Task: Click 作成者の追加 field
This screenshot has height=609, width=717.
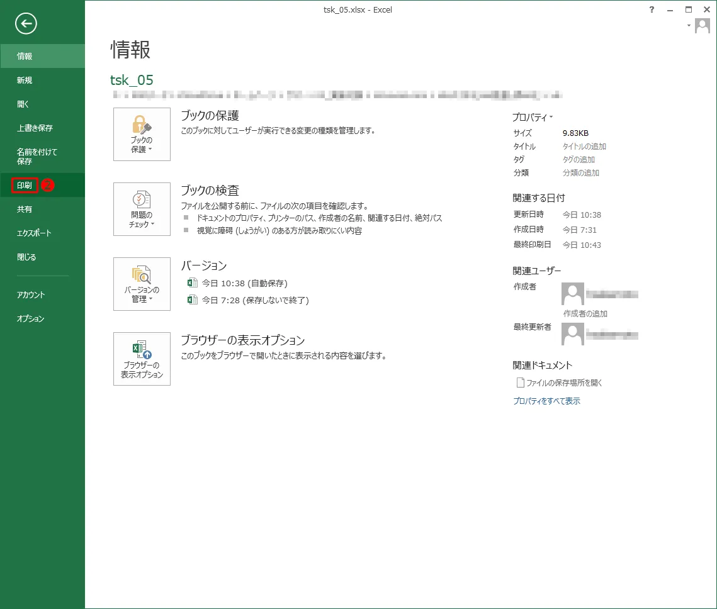Action: coord(585,313)
